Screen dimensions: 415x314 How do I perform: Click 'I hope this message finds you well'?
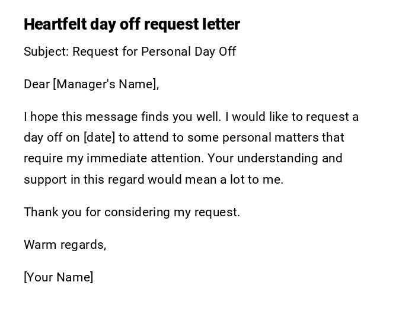click(x=122, y=117)
